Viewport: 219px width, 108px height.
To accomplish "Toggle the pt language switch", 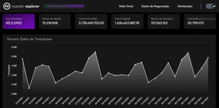I will click(x=211, y=6).
